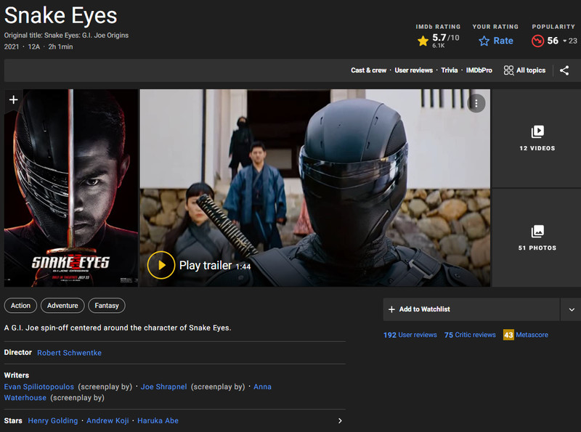Open User reviews in the top nav

coord(413,70)
